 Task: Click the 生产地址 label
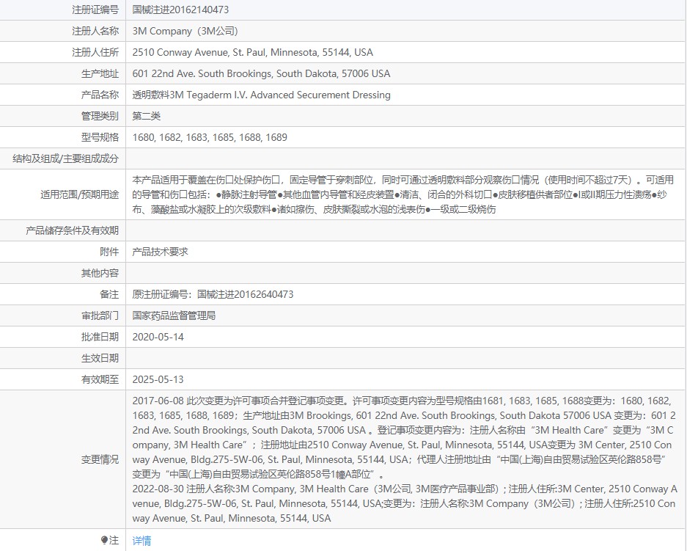click(x=100, y=73)
